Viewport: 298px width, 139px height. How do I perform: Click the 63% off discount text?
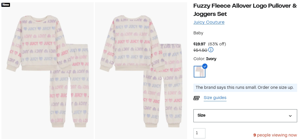click(x=217, y=44)
